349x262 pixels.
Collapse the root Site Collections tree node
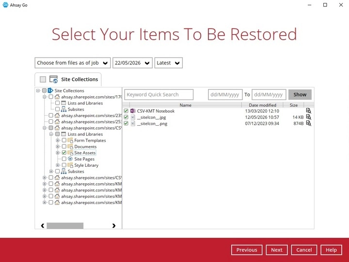(38, 90)
